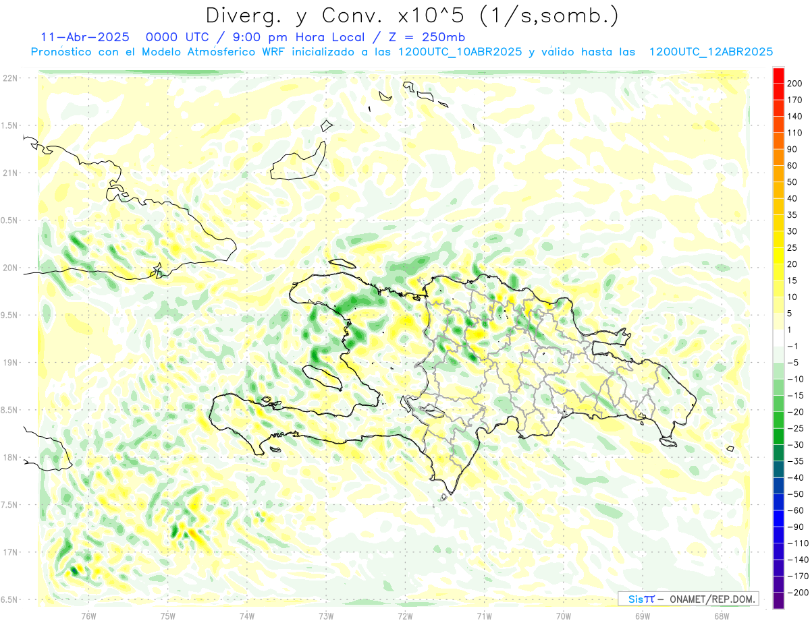
Task: Click the positive 110 colorbar label
Action: 796,133
